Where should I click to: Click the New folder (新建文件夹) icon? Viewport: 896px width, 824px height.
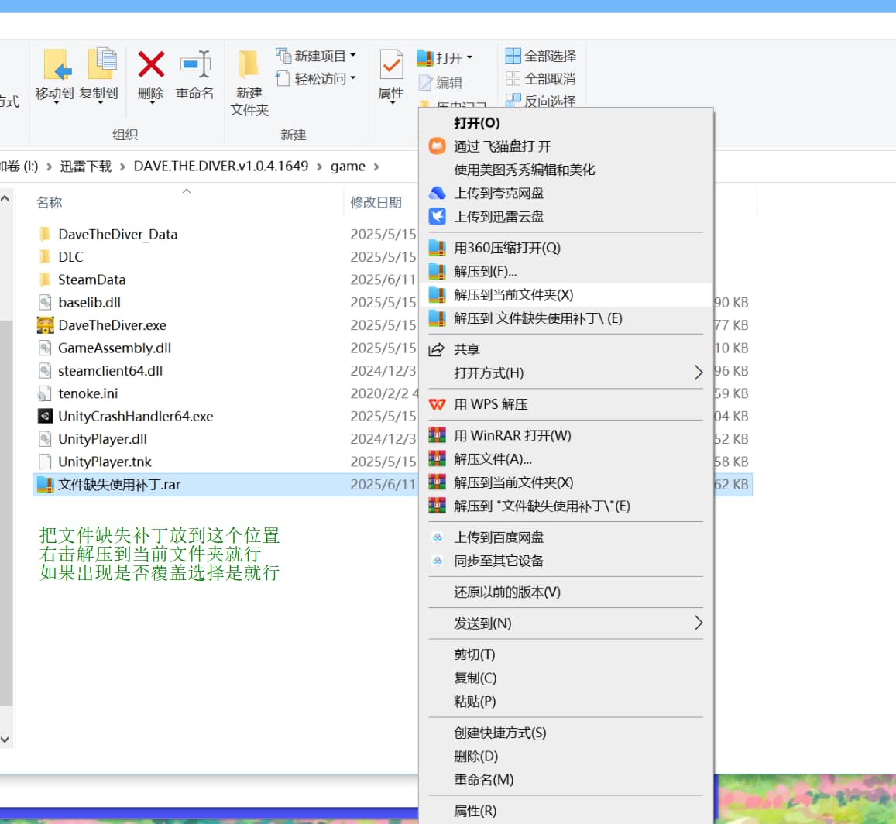[x=249, y=64]
